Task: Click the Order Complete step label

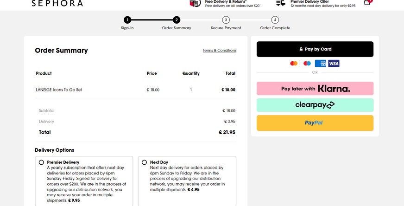Action: tap(275, 28)
